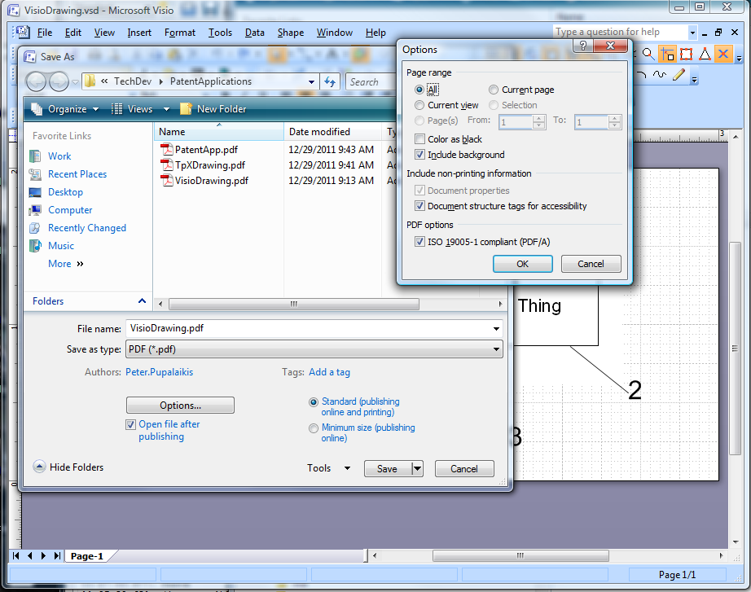Click in the File name field
Image resolution: width=751 pixels, height=592 pixels.
[310, 329]
